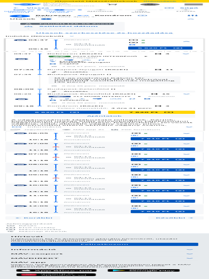Go to Ajánlatok step
Image resolution: width=209 pixels, height=279 pixels.
click(100, 11)
